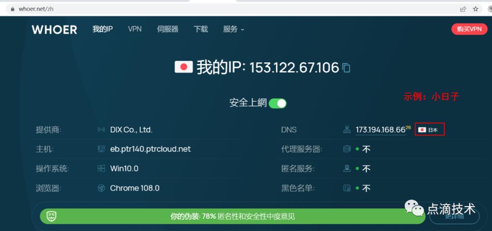
Task: Click the 购买VPN button
Action: click(469, 29)
